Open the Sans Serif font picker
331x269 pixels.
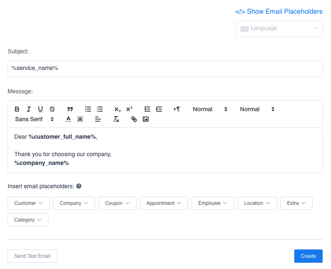35,119
